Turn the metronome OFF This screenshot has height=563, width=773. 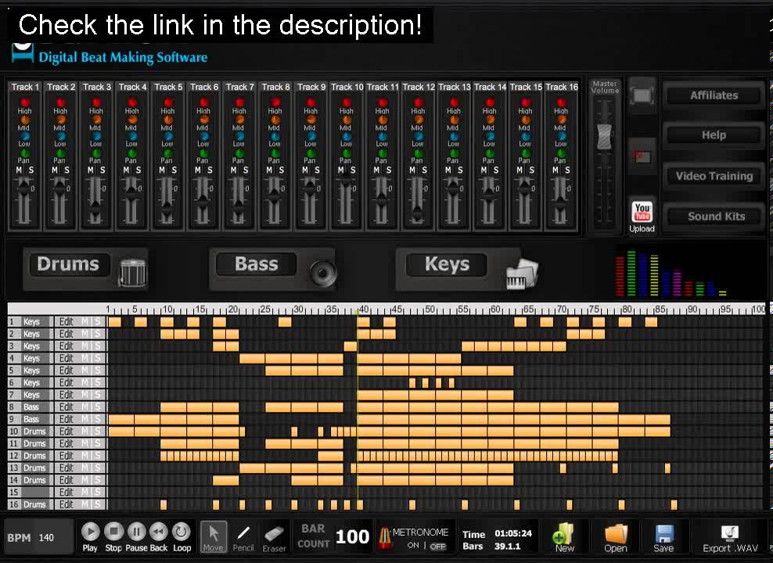pos(437,547)
